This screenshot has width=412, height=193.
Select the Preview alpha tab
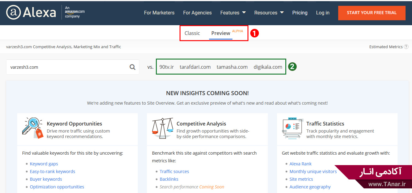(221, 33)
